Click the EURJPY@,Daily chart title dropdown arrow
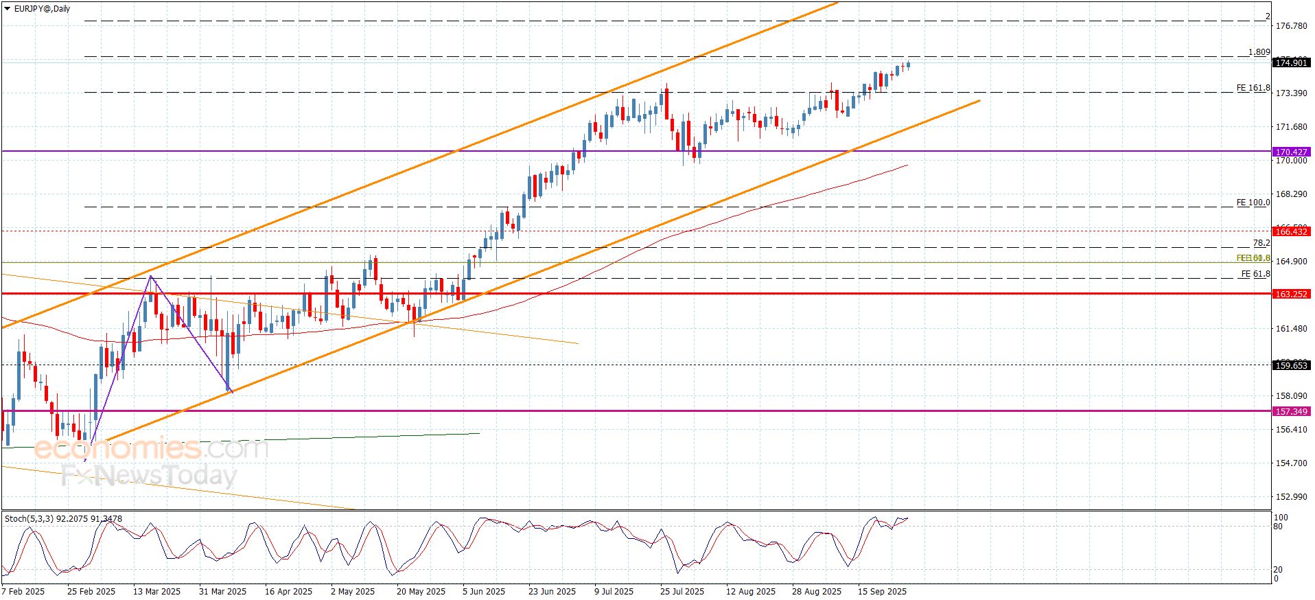 [x=8, y=9]
